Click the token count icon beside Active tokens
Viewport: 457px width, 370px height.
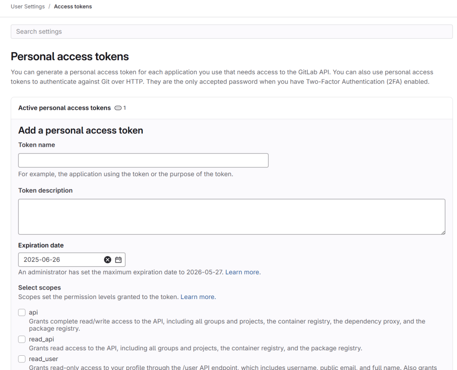point(118,108)
